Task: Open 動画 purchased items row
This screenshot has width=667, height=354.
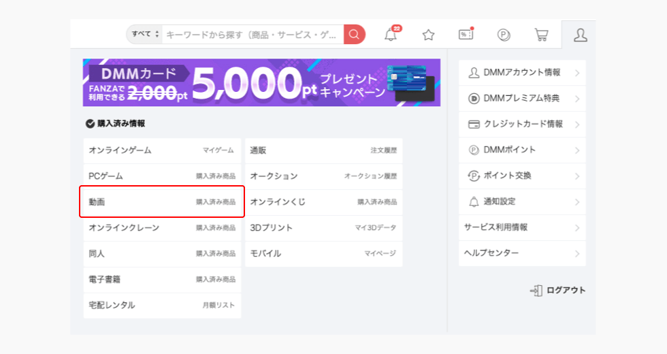Action: point(161,202)
